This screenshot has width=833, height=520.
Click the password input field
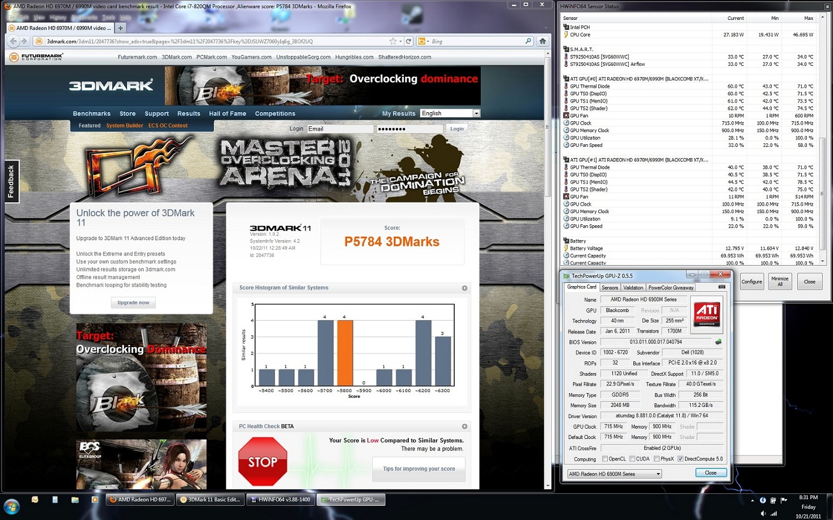point(409,129)
